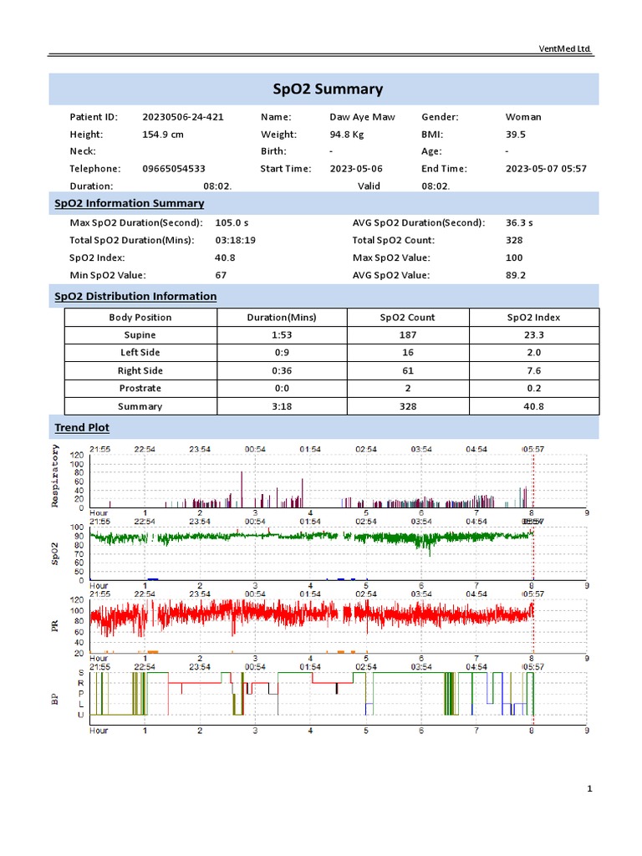This screenshot has height=856, width=642.
Task: Select height value 154.9 cm
Action: click(163, 135)
